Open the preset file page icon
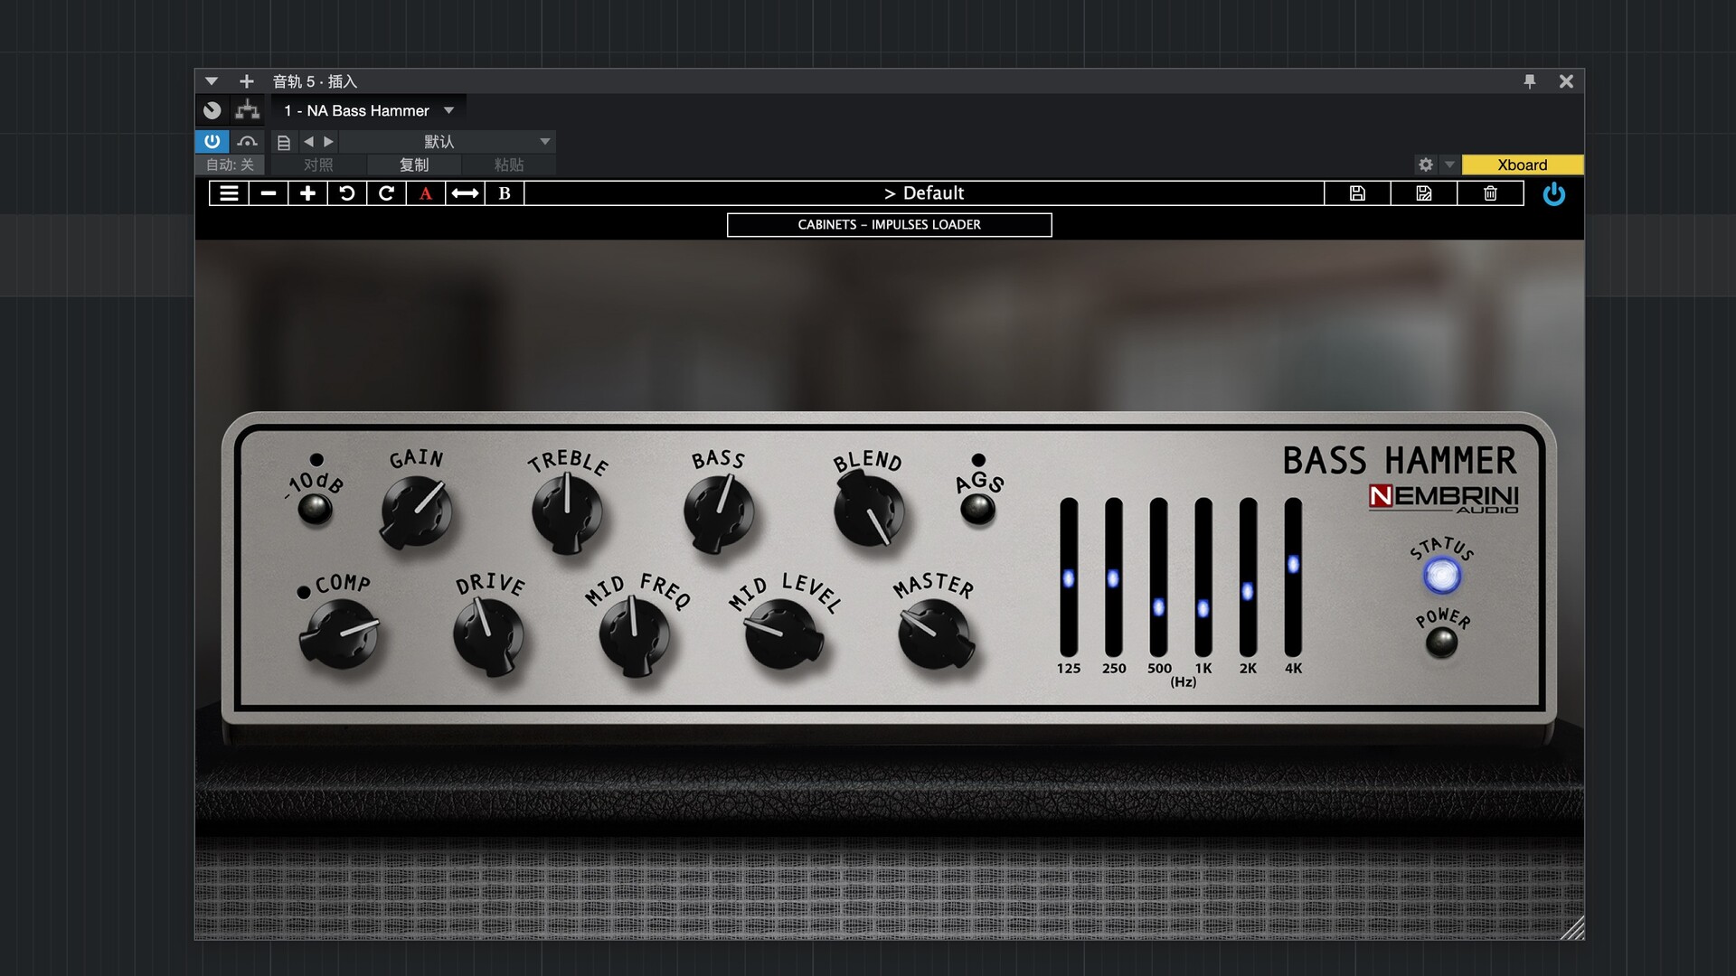The height and width of the screenshot is (976, 1736). pos(284,142)
